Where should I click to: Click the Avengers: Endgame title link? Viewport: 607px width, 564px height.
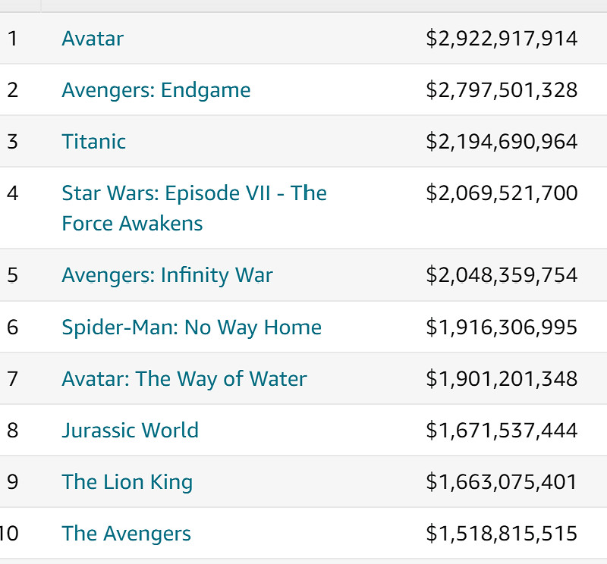[x=156, y=90]
